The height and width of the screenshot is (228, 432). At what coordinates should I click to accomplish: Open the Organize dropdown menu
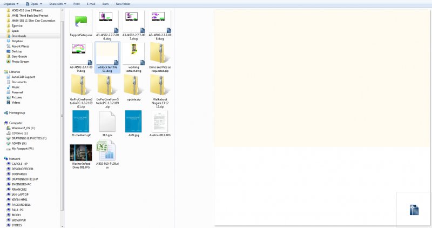click(11, 4)
